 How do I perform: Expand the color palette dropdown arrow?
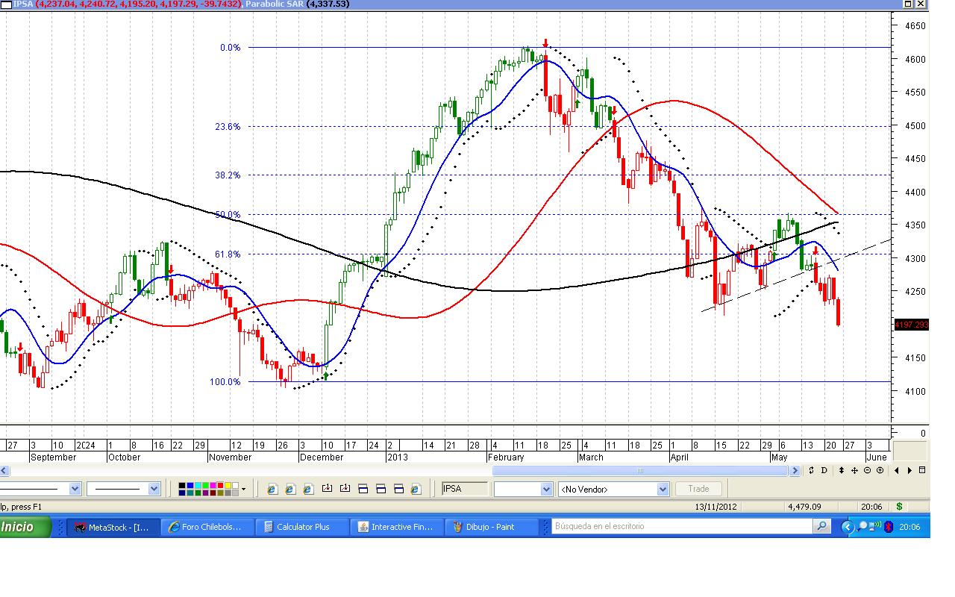click(243, 490)
